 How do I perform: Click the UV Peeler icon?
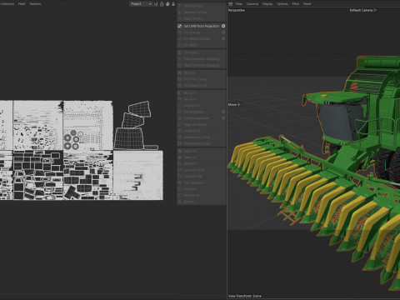click(x=180, y=52)
